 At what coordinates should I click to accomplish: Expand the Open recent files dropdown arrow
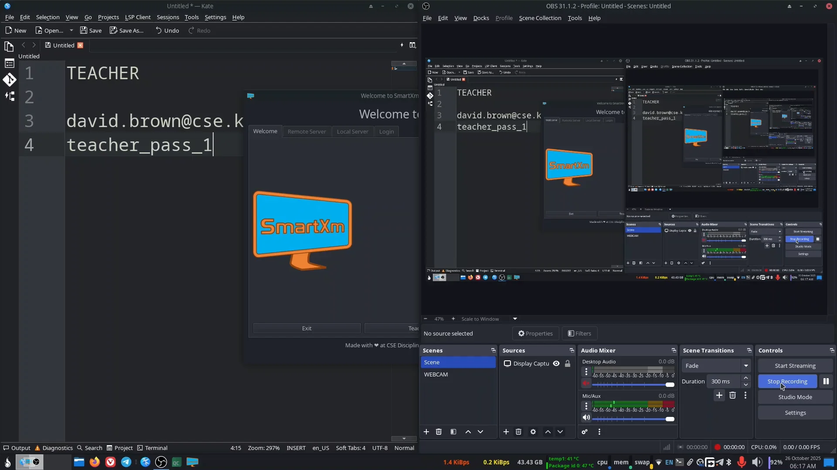point(71,30)
